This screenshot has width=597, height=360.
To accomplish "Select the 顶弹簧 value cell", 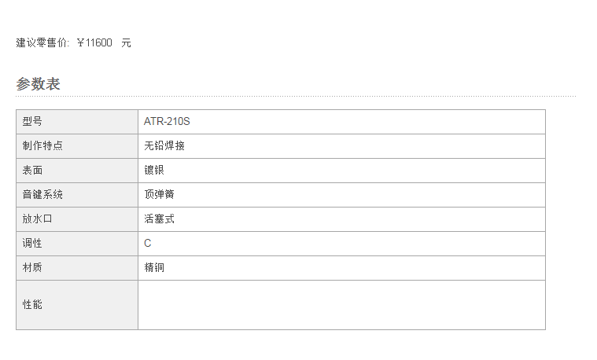I will pos(341,195).
